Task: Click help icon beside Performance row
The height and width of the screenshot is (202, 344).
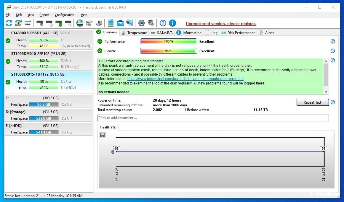Action: (332, 41)
